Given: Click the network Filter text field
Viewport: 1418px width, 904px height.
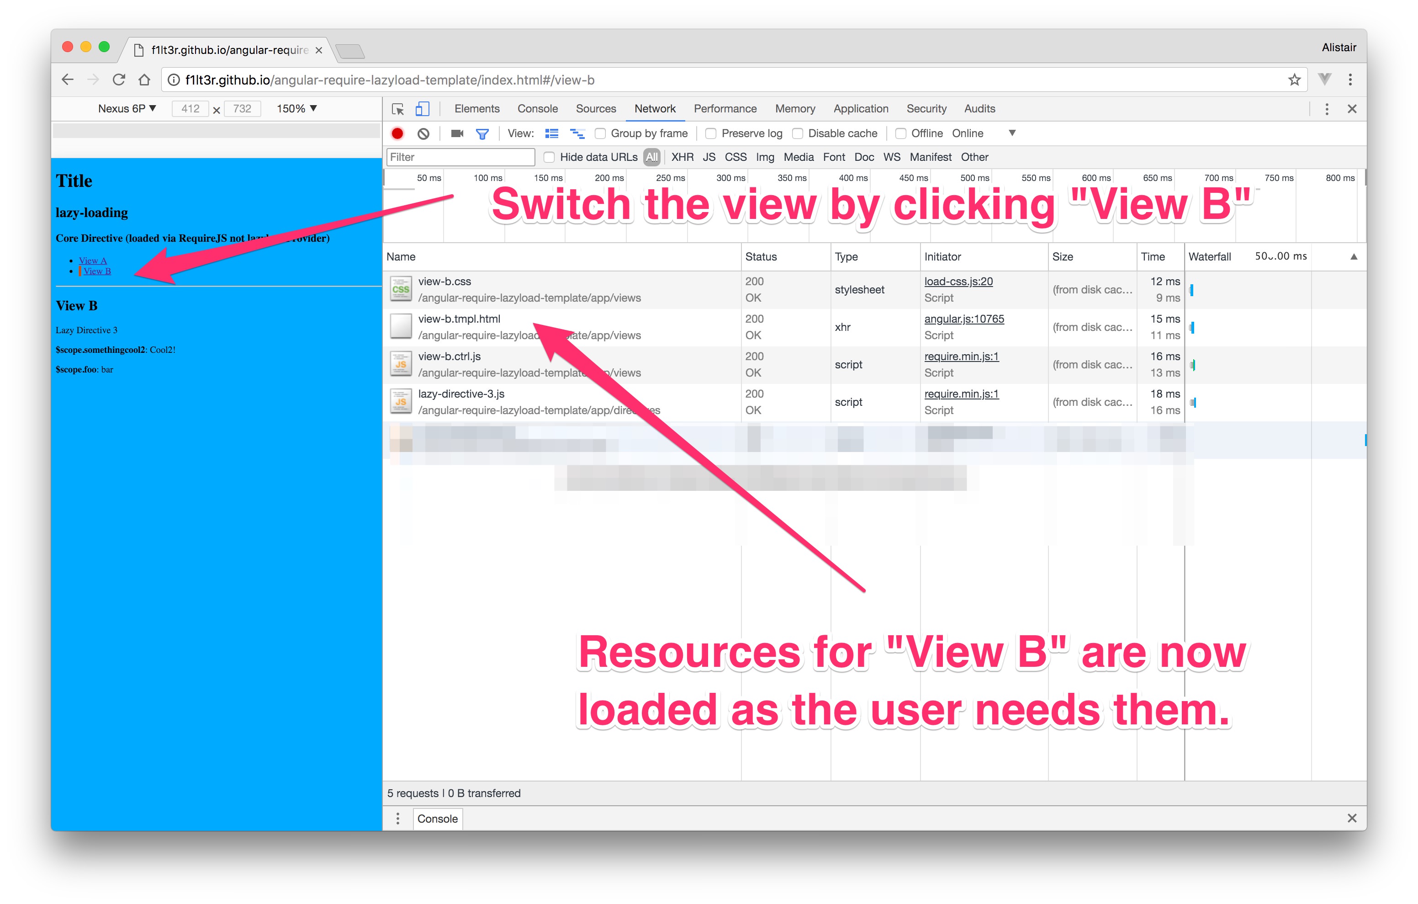Looking at the screenshot, I should pyautogui.click(x=460, y=157).
